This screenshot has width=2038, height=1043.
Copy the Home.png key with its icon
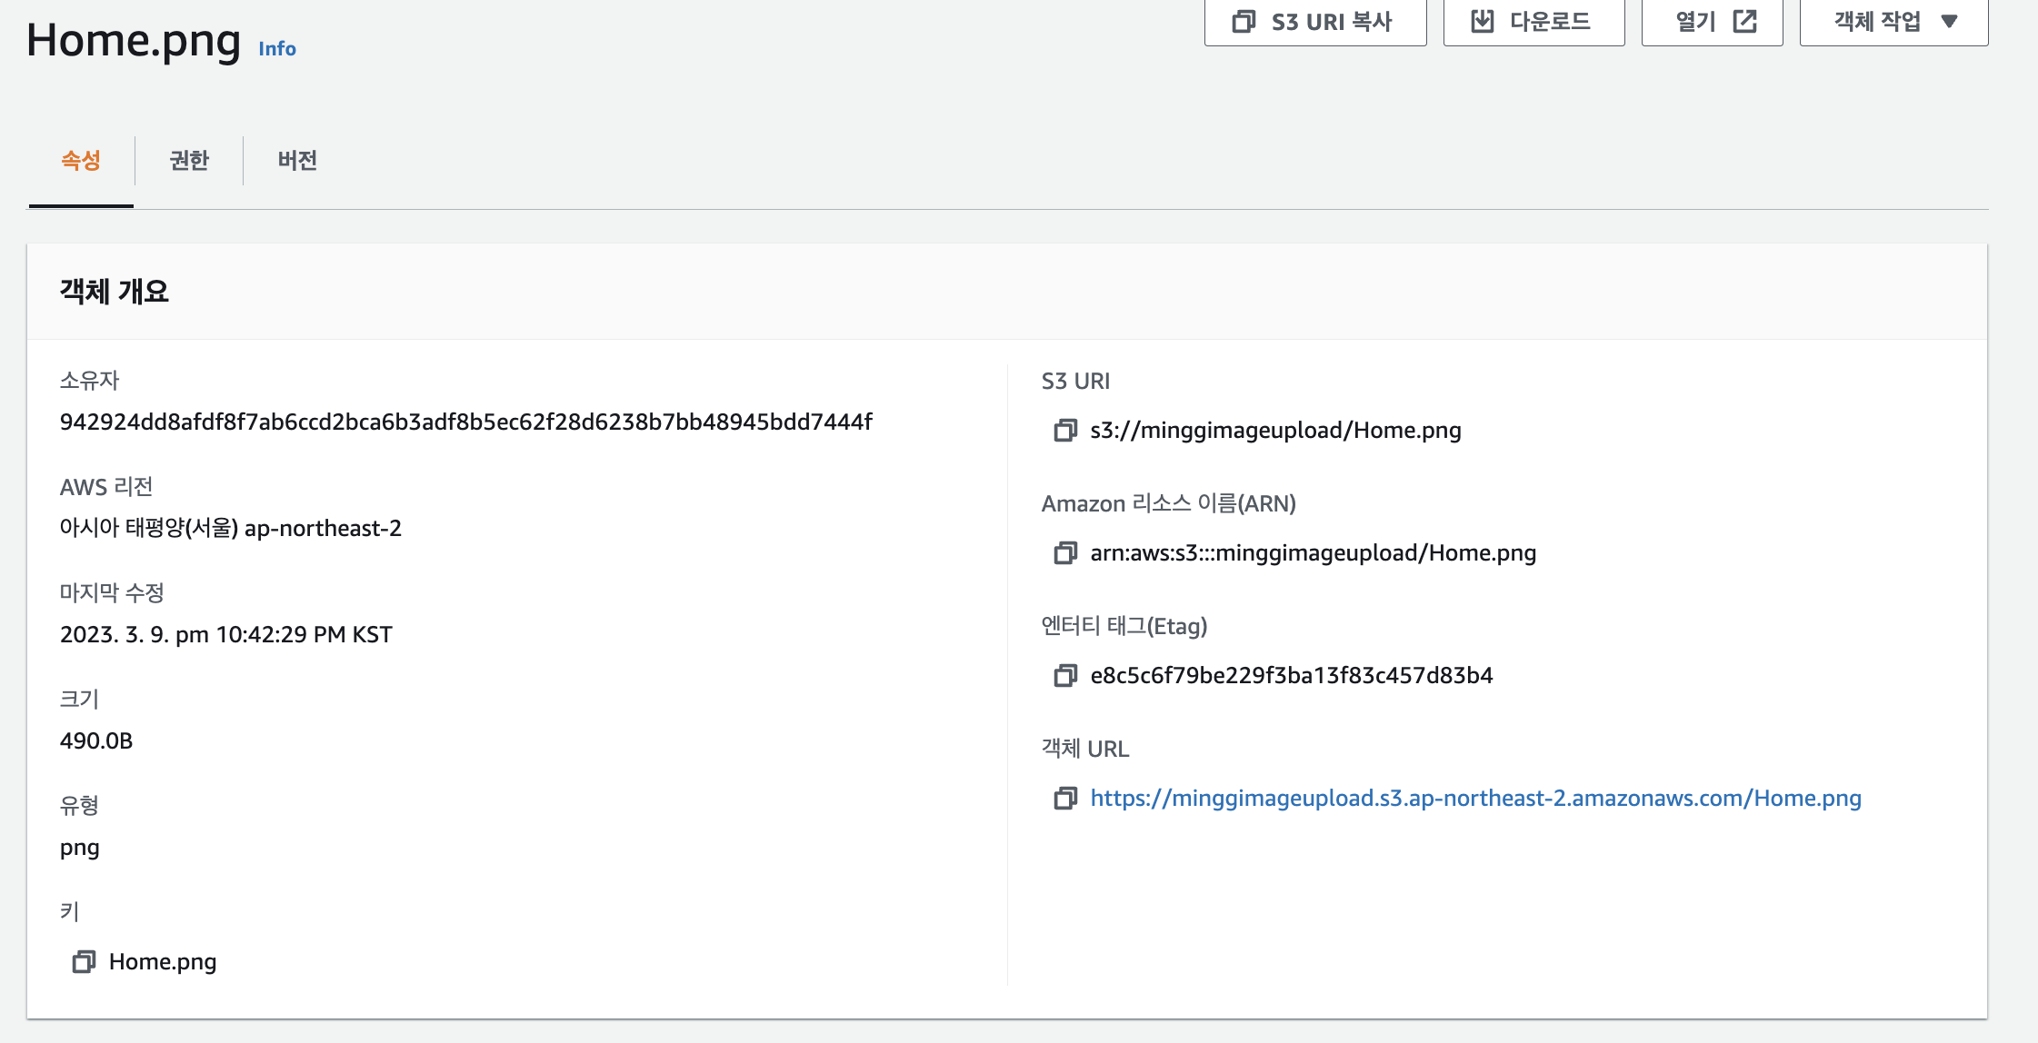tap(84, 962)
